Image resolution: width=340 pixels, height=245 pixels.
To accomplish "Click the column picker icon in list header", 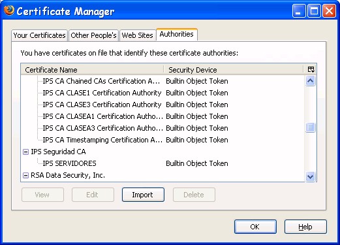I will click(x=311, y=70).
